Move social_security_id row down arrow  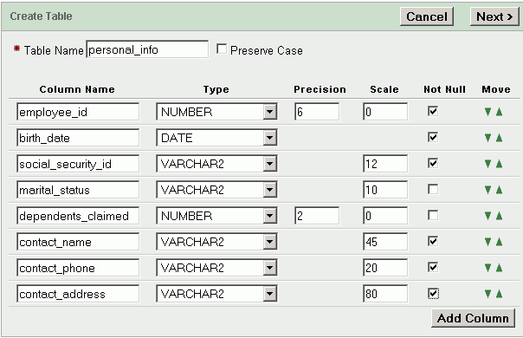click(487, 164)
